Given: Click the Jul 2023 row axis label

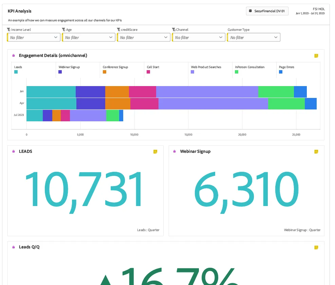Looking at the screenshot, I should click(19, 115).
